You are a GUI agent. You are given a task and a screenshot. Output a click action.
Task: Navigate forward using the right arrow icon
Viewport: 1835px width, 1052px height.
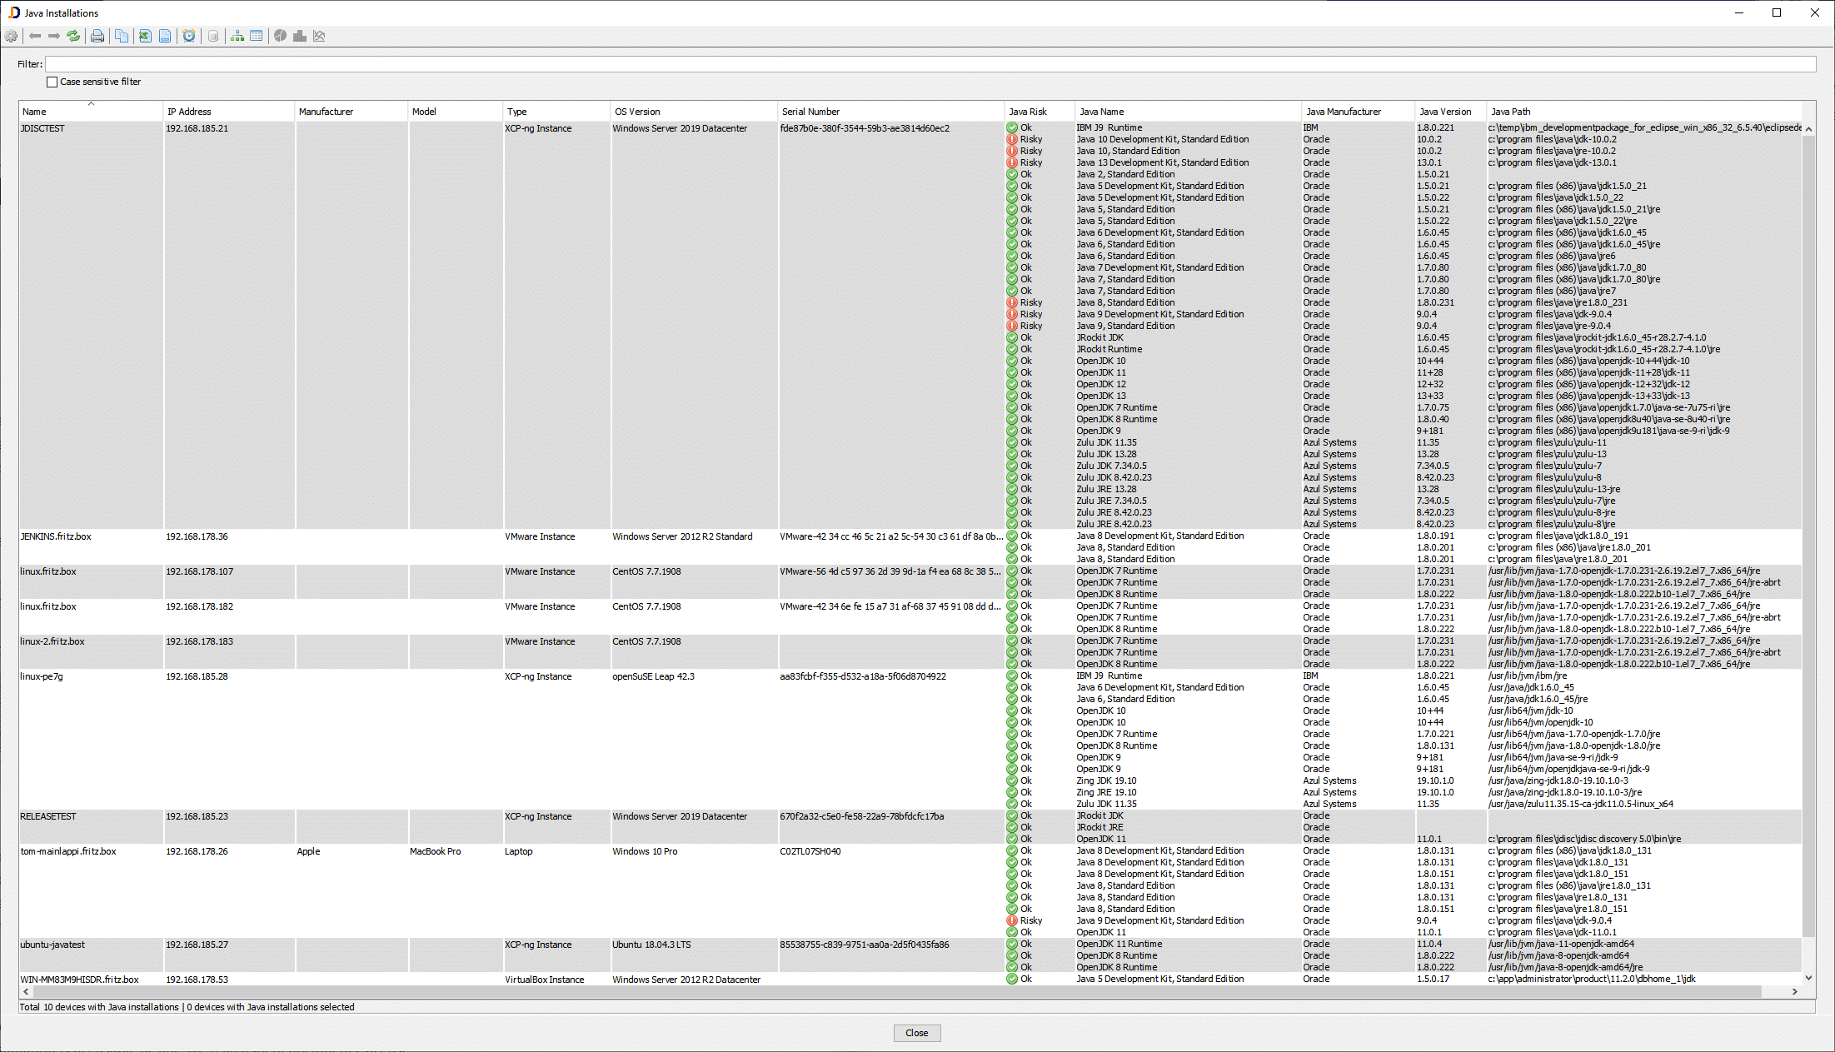pyautogui.click(x=54, y=36)
